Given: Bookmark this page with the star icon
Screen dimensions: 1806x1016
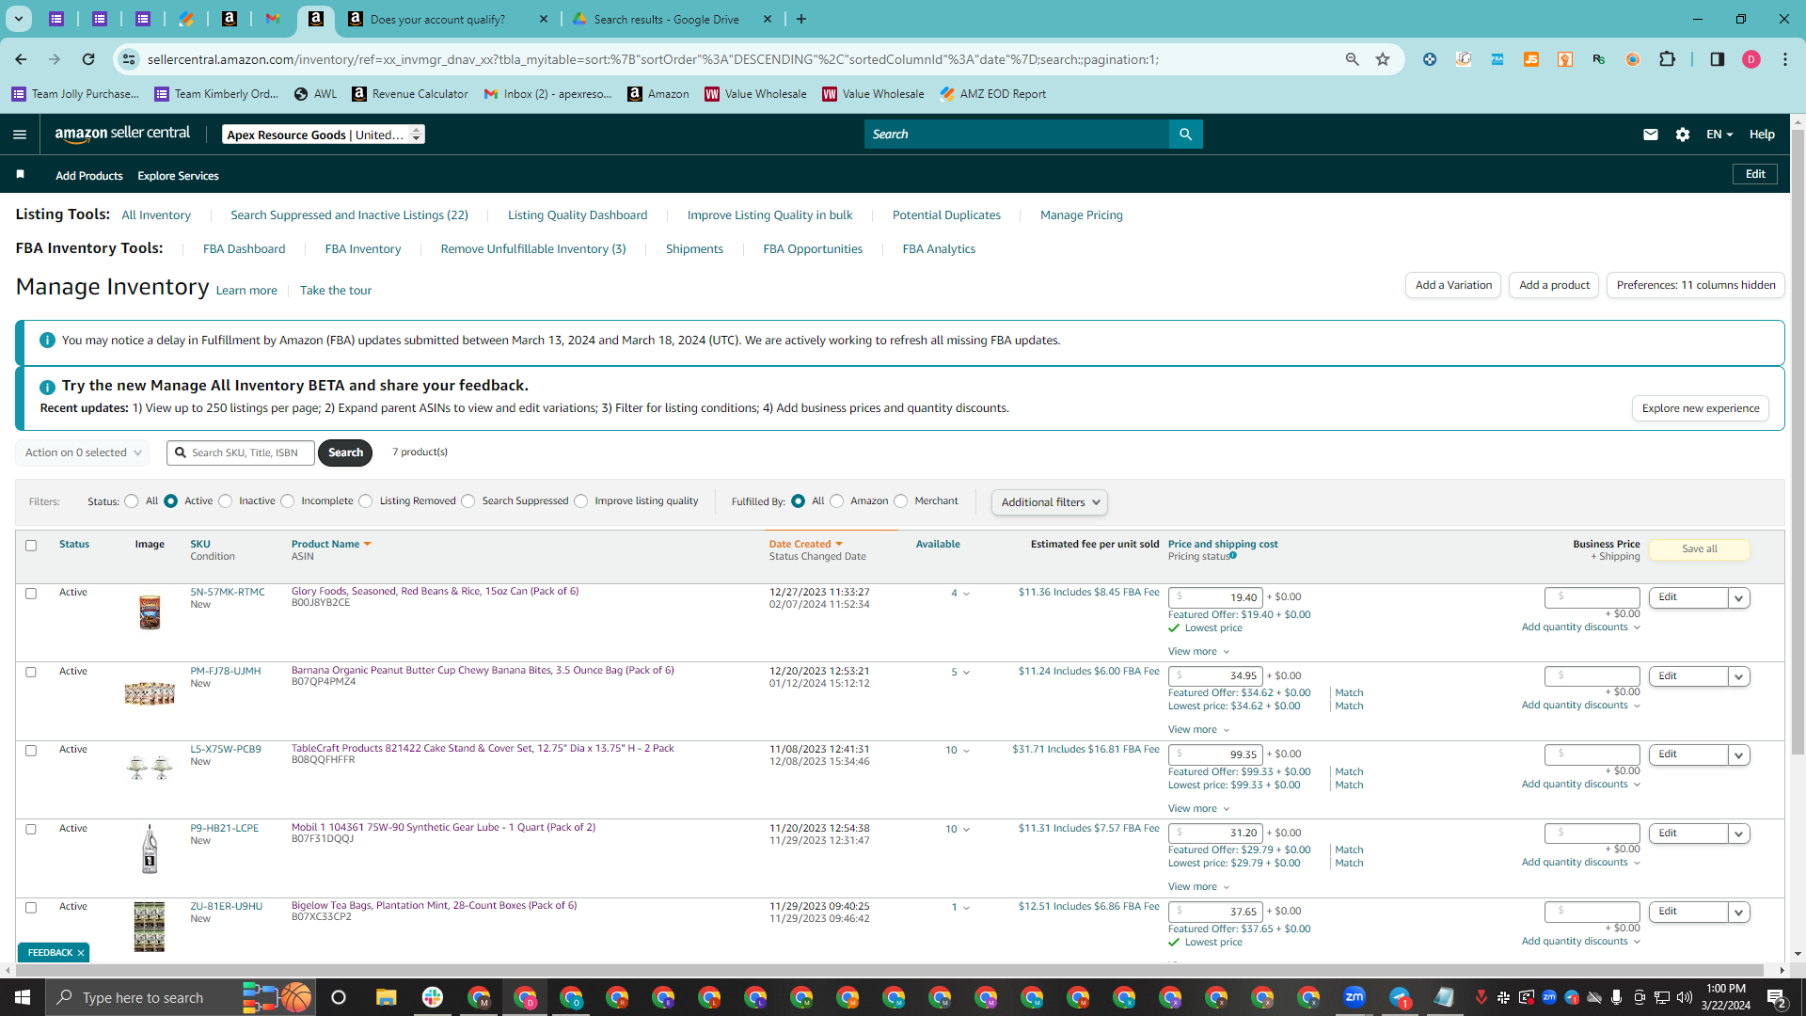Looking at the screenshot, I should pos(1383,59).
